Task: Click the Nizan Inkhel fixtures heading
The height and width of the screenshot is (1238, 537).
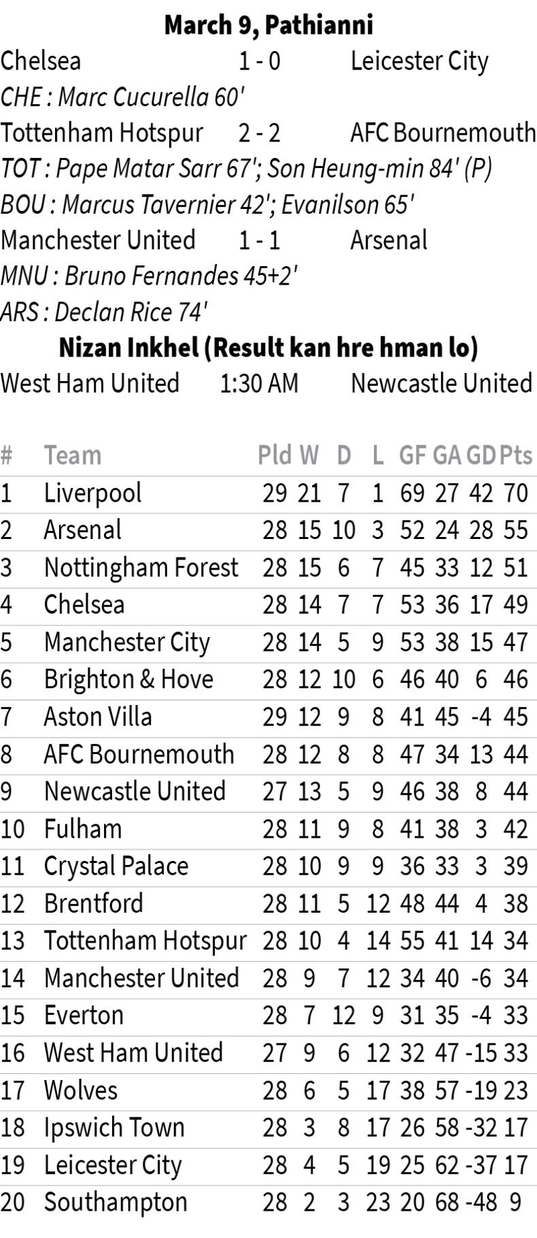Action: pyautogui.click(x=268, y=347)
